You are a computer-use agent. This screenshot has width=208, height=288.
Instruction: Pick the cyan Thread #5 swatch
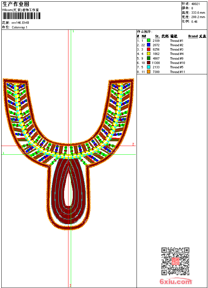click(x=149, y=67)
